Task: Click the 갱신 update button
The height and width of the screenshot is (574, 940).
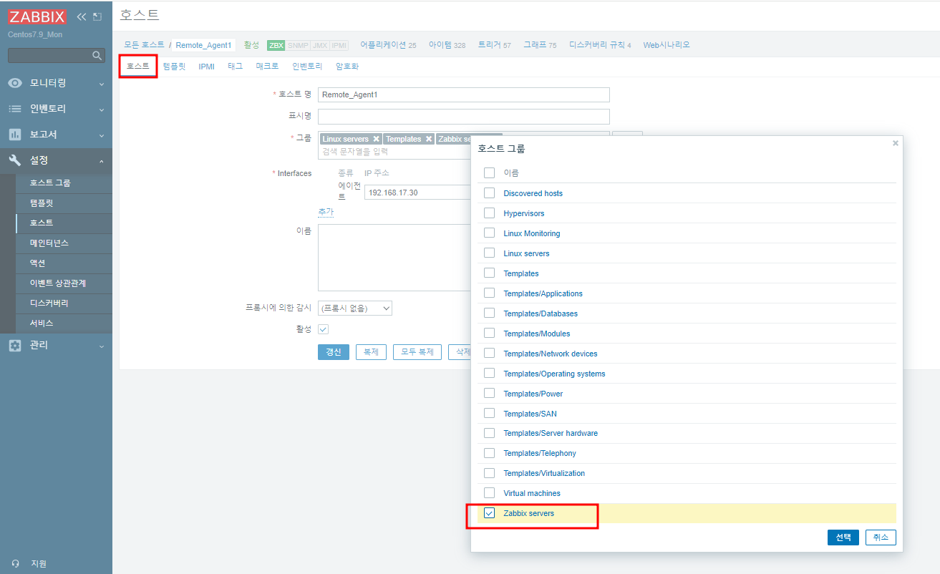Action: (334, 352)
